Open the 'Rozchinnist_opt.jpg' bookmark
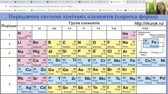This screenshot has height=94, width=168. (x=72, y=10)
